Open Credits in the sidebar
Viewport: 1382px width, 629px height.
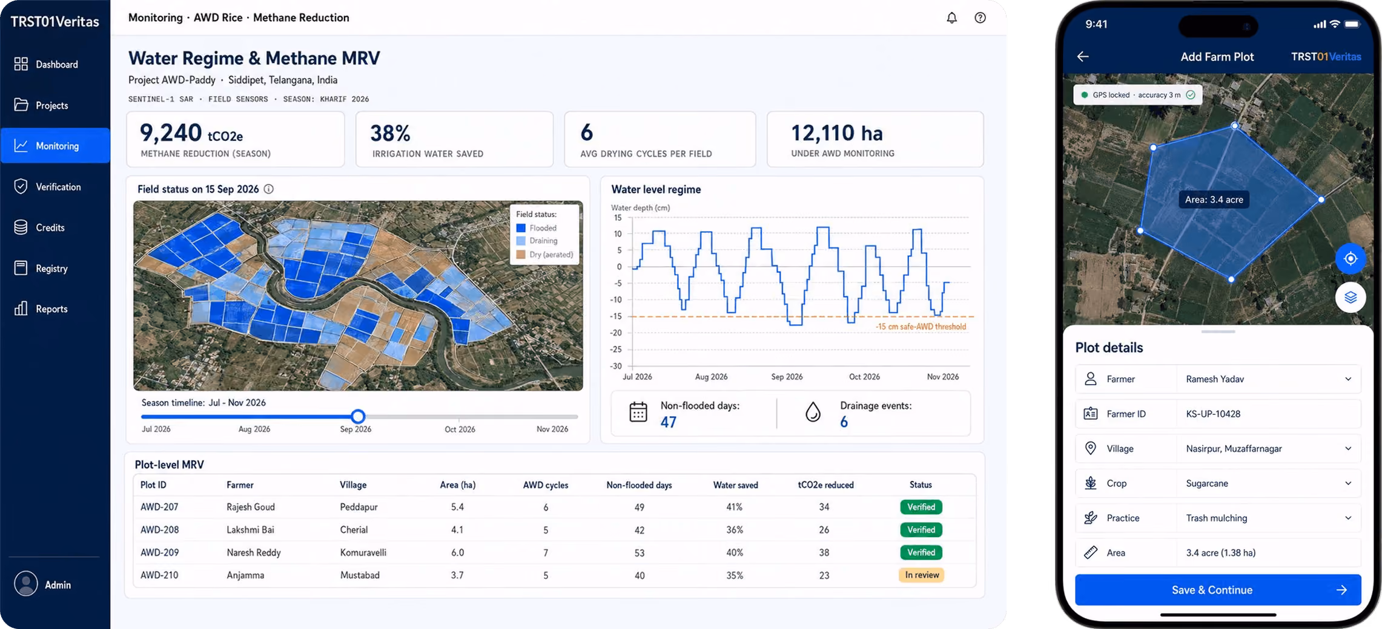(55, 227)
